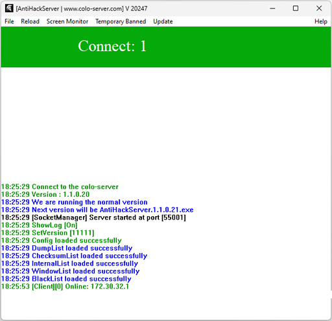Click the Next version AntiHackServer.1.1.0.21.exe line
This screenshot has width=332, height=321.
(x=97, y=210)
